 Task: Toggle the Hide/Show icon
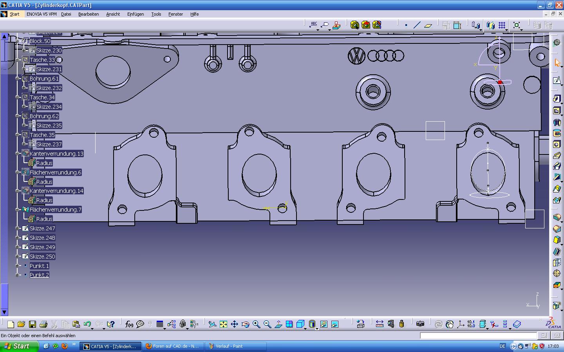click(324, 324)
